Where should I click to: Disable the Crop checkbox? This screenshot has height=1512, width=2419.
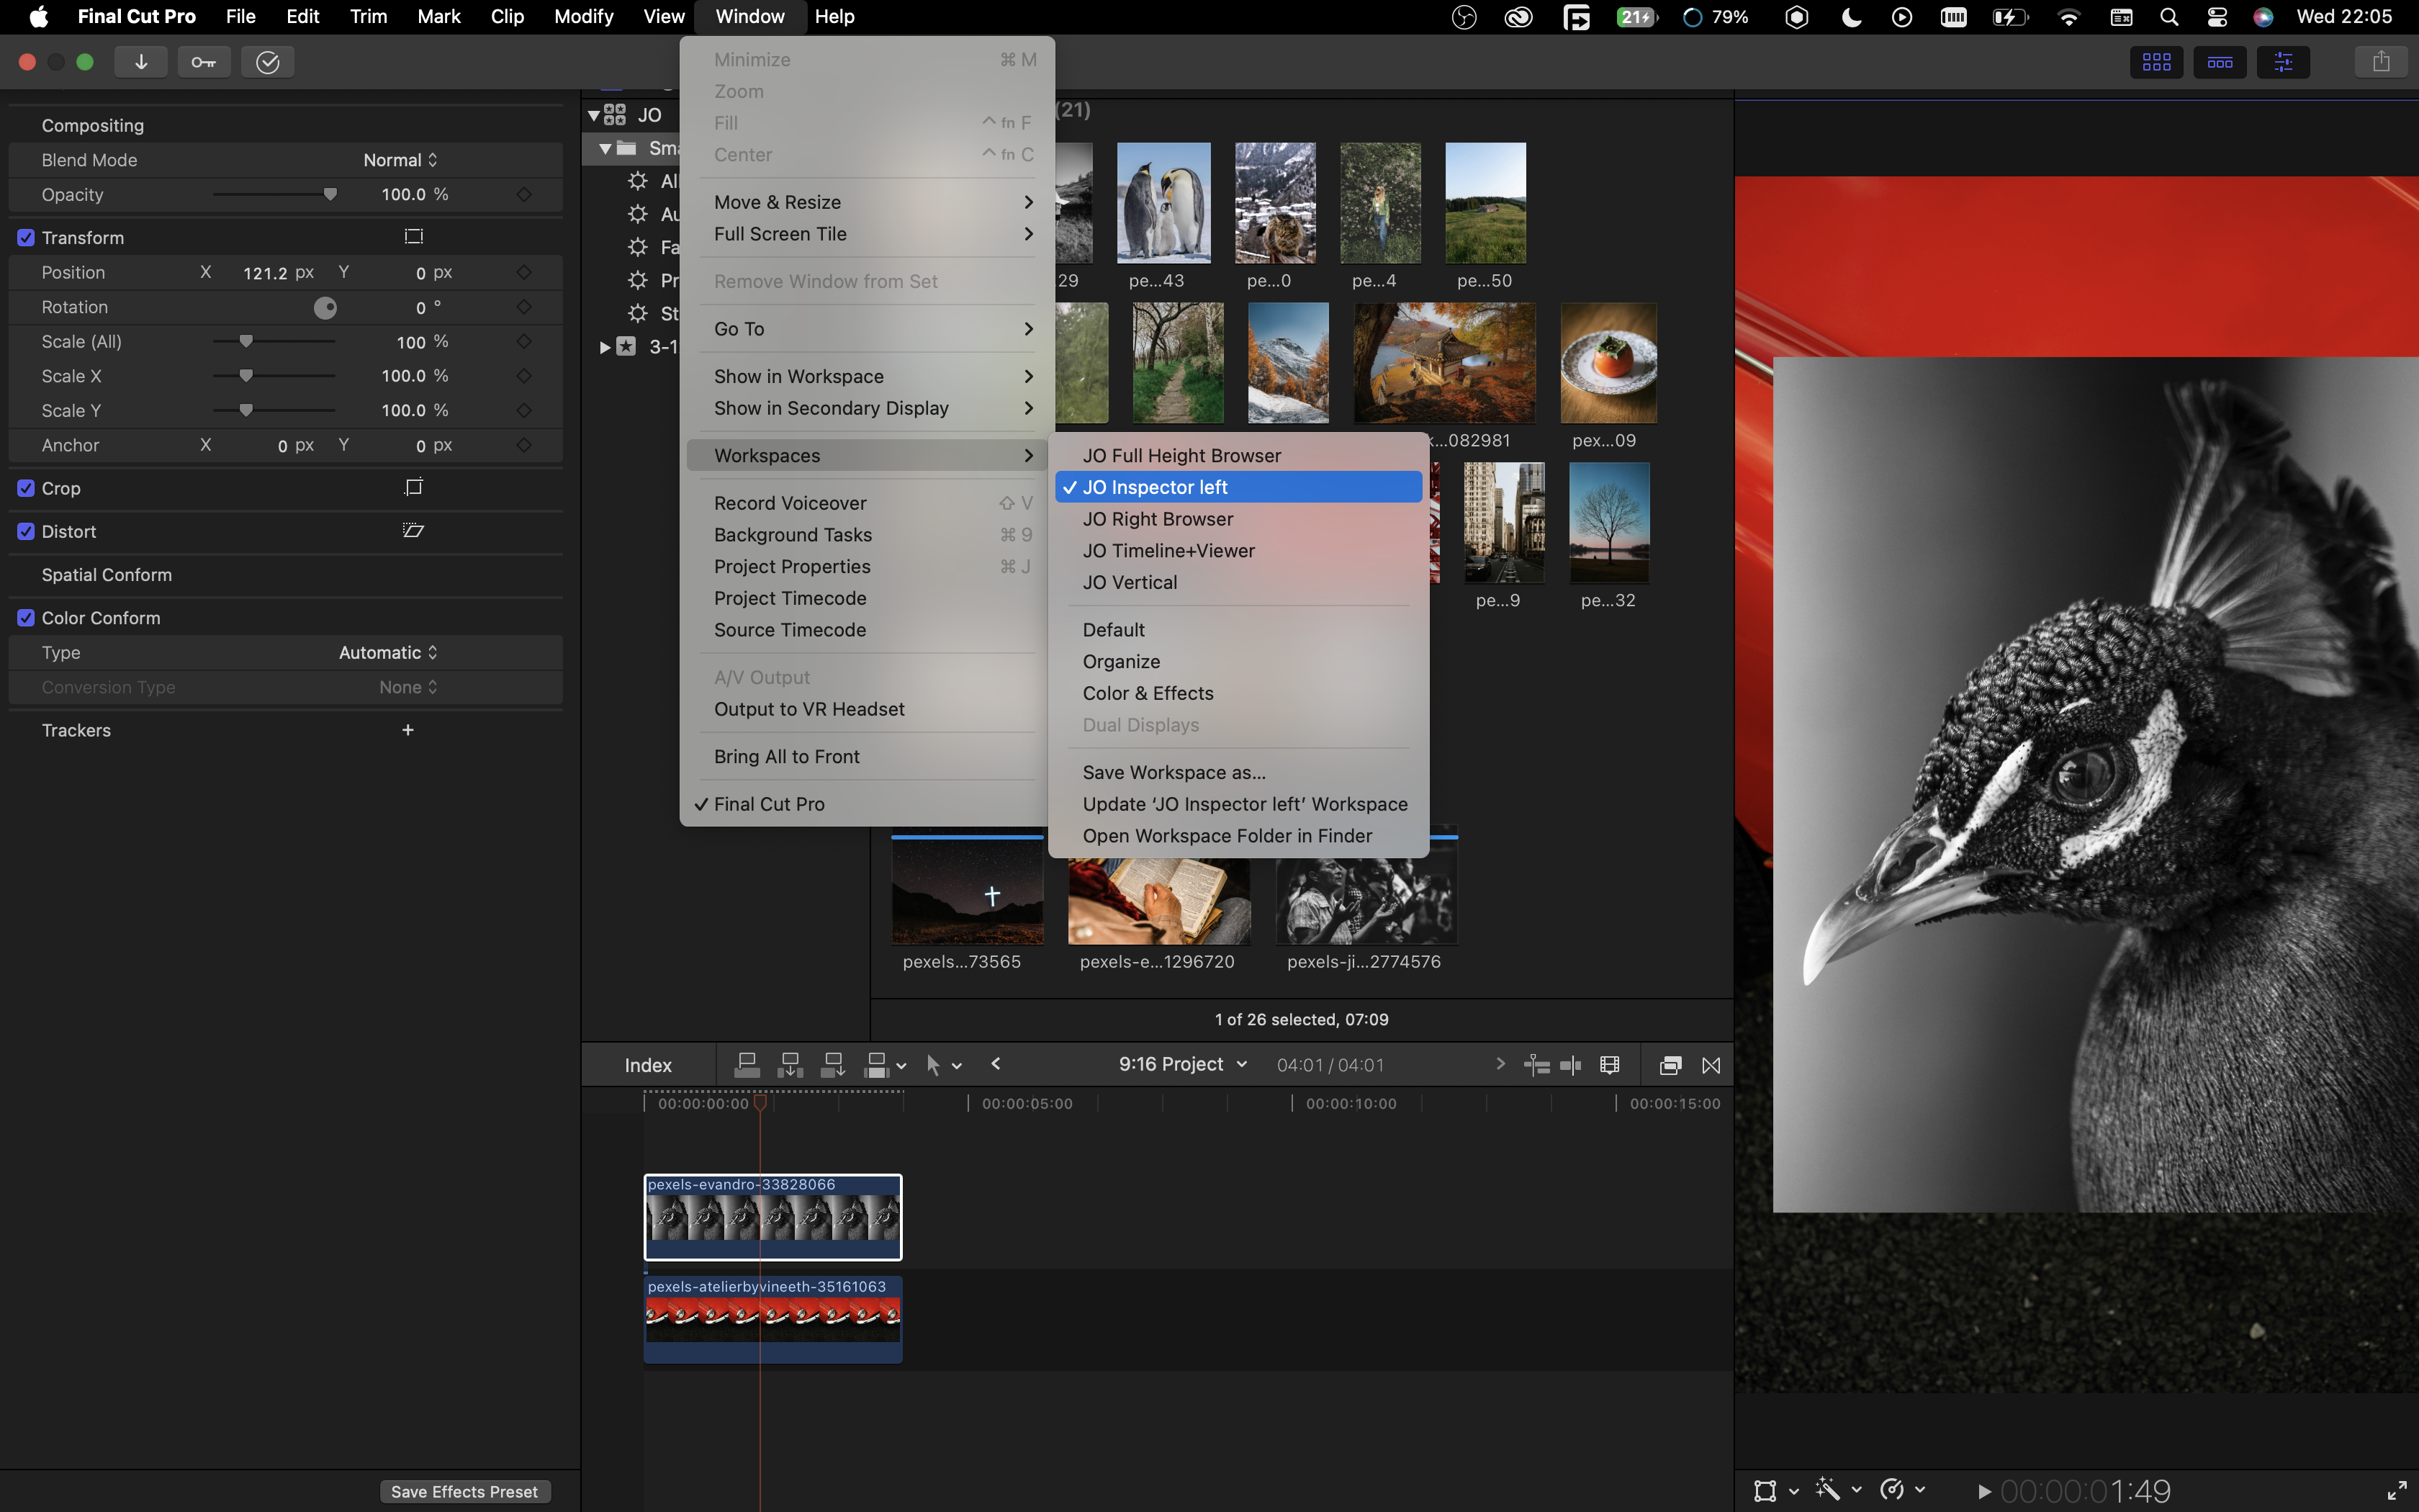click(x=26, y=488)
